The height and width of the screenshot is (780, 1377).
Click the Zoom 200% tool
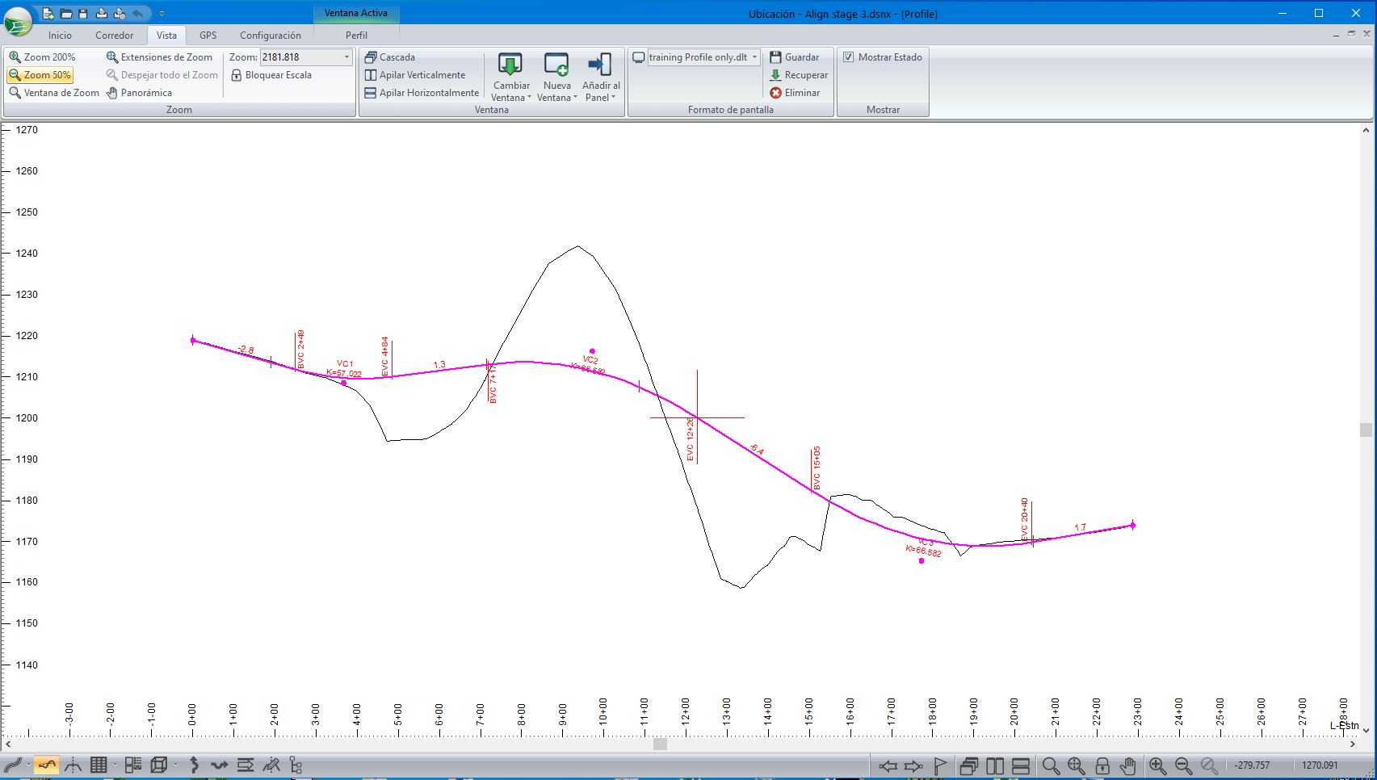point(42,57)
